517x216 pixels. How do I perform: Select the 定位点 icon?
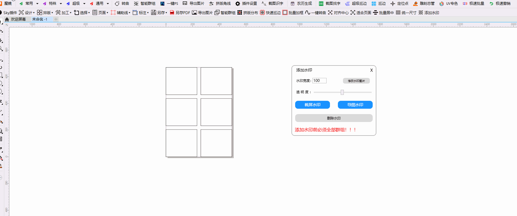pyautogui.click(x=393, y=4)
